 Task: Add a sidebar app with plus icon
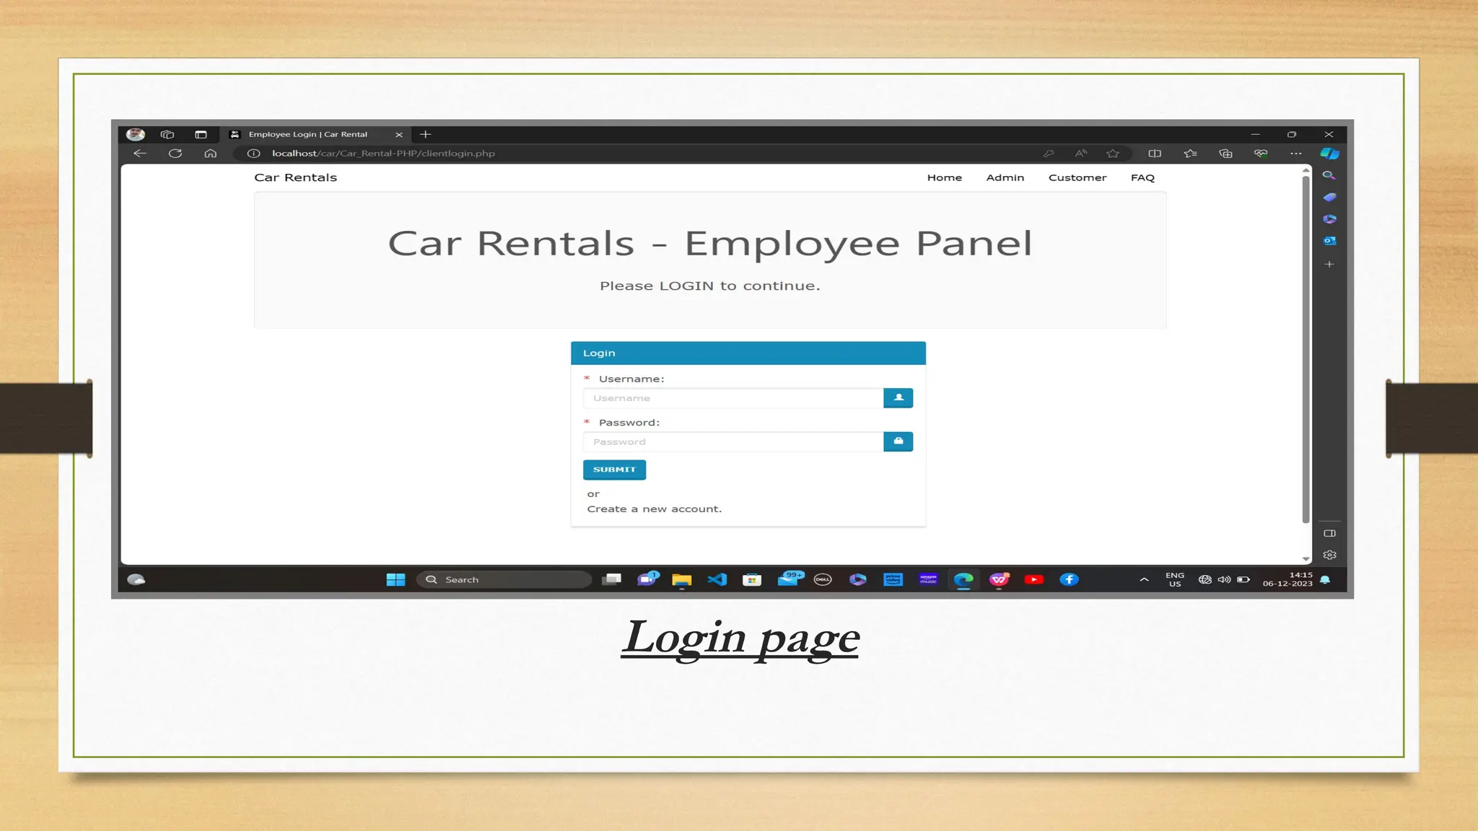pos(1329,264)
